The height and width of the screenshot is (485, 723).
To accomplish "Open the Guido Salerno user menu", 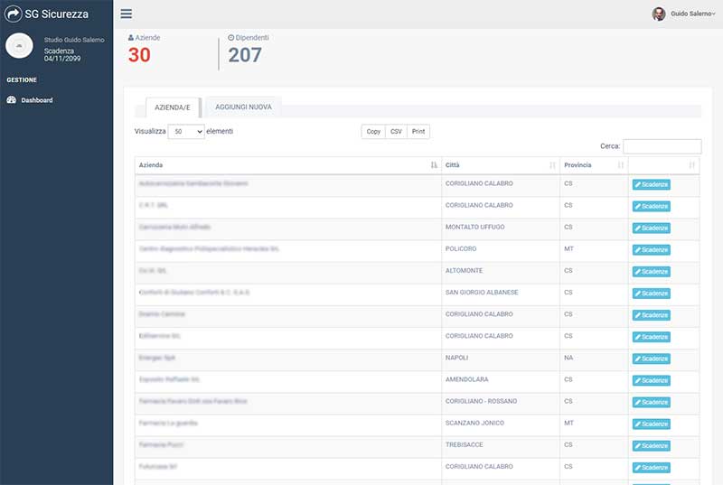I will (x=692, y=14).
